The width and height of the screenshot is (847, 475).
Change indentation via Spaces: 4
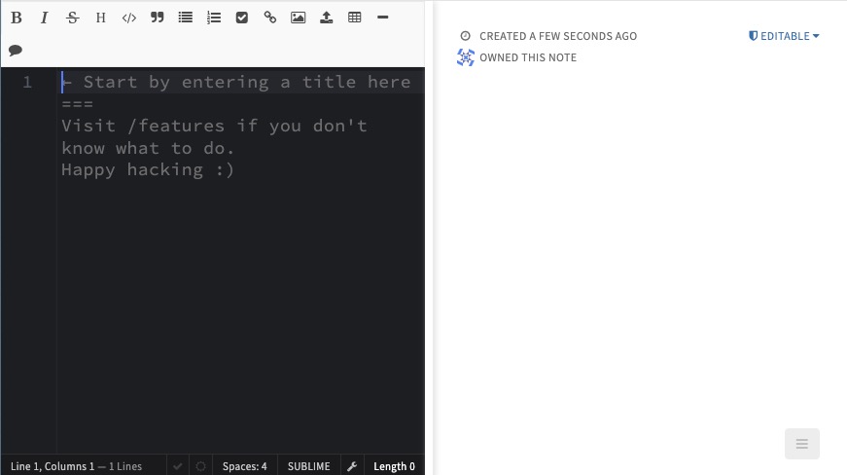[x=245, y=466]
